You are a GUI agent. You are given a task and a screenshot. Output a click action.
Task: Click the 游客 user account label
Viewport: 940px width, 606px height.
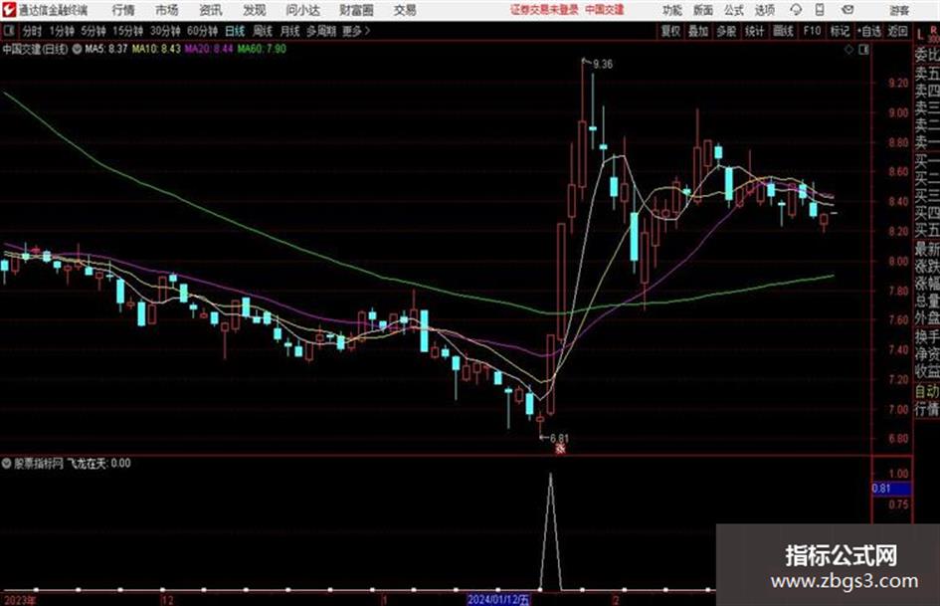click(x=898, y=10)
